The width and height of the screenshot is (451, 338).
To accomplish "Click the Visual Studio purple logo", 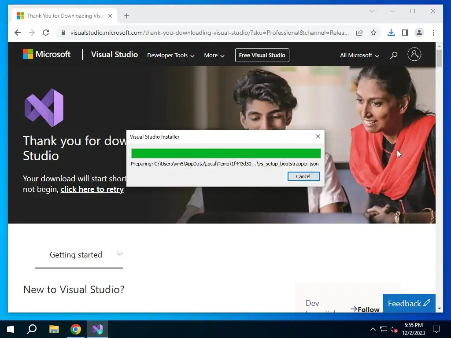I will pyautogui.click(x=44, y=108).
